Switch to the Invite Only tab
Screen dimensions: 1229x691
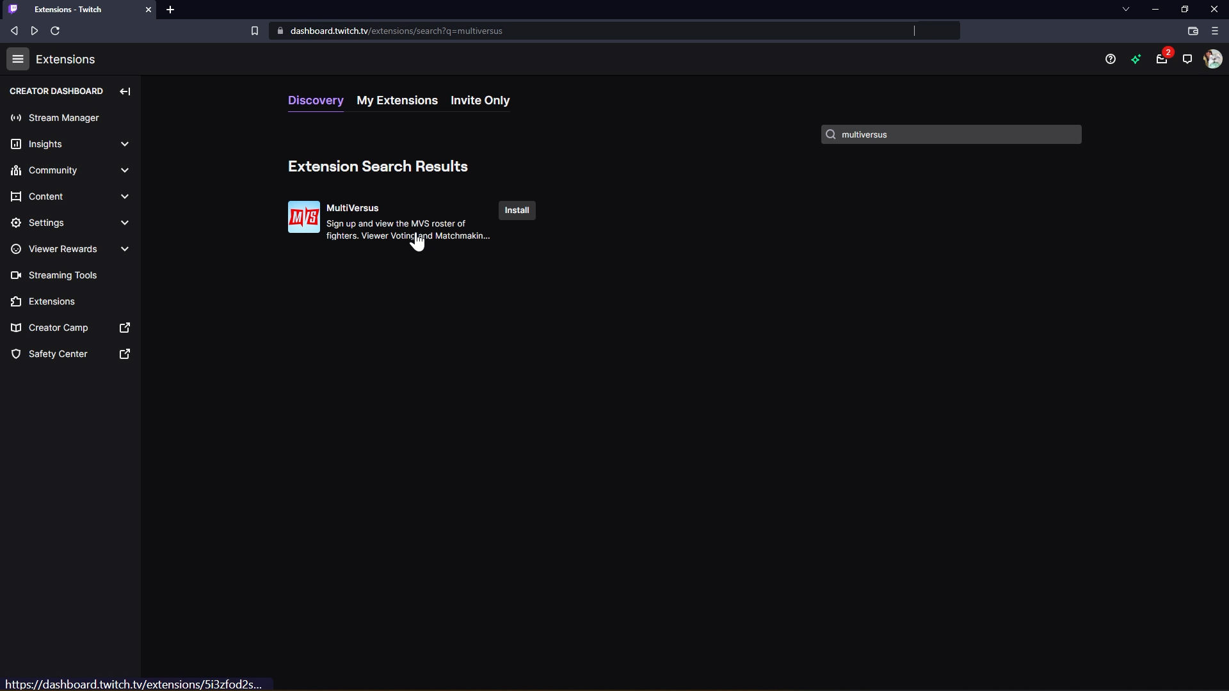coord(480,100)
